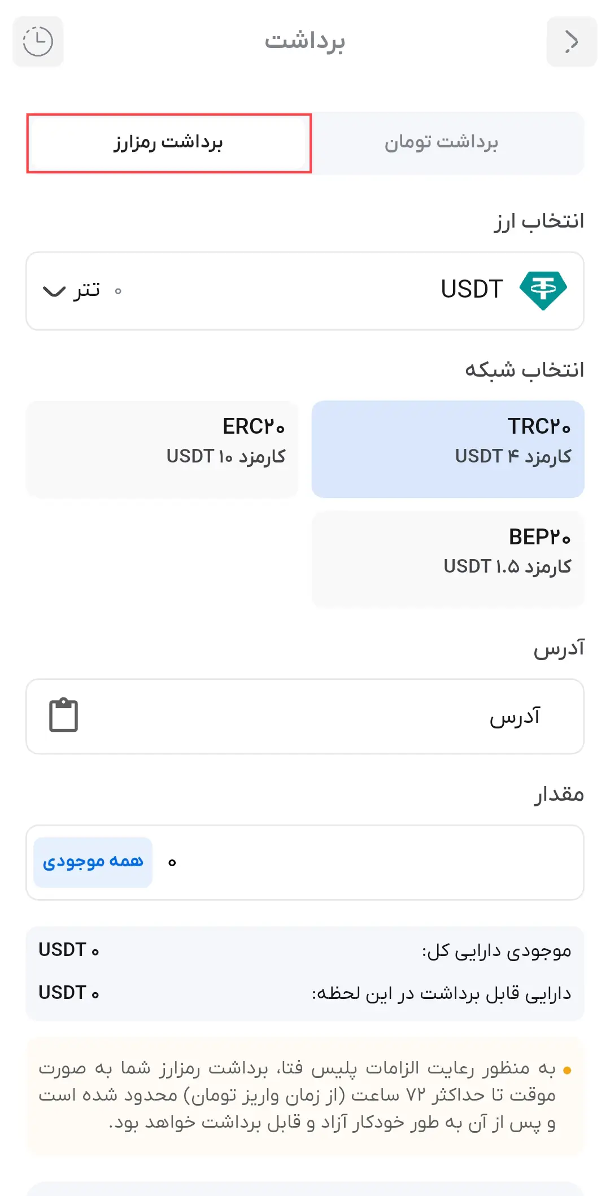
Task: Paste address using clipboard icon
Action: point(63,715)
